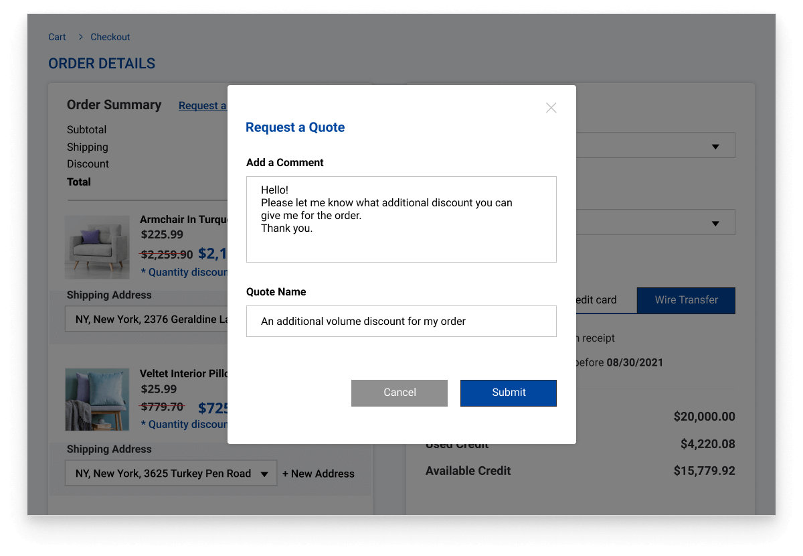Image resolution: width=803 pixels, height=556 pixels.
Task: Focus the Quote Name input field
Action: click(401, 321)
